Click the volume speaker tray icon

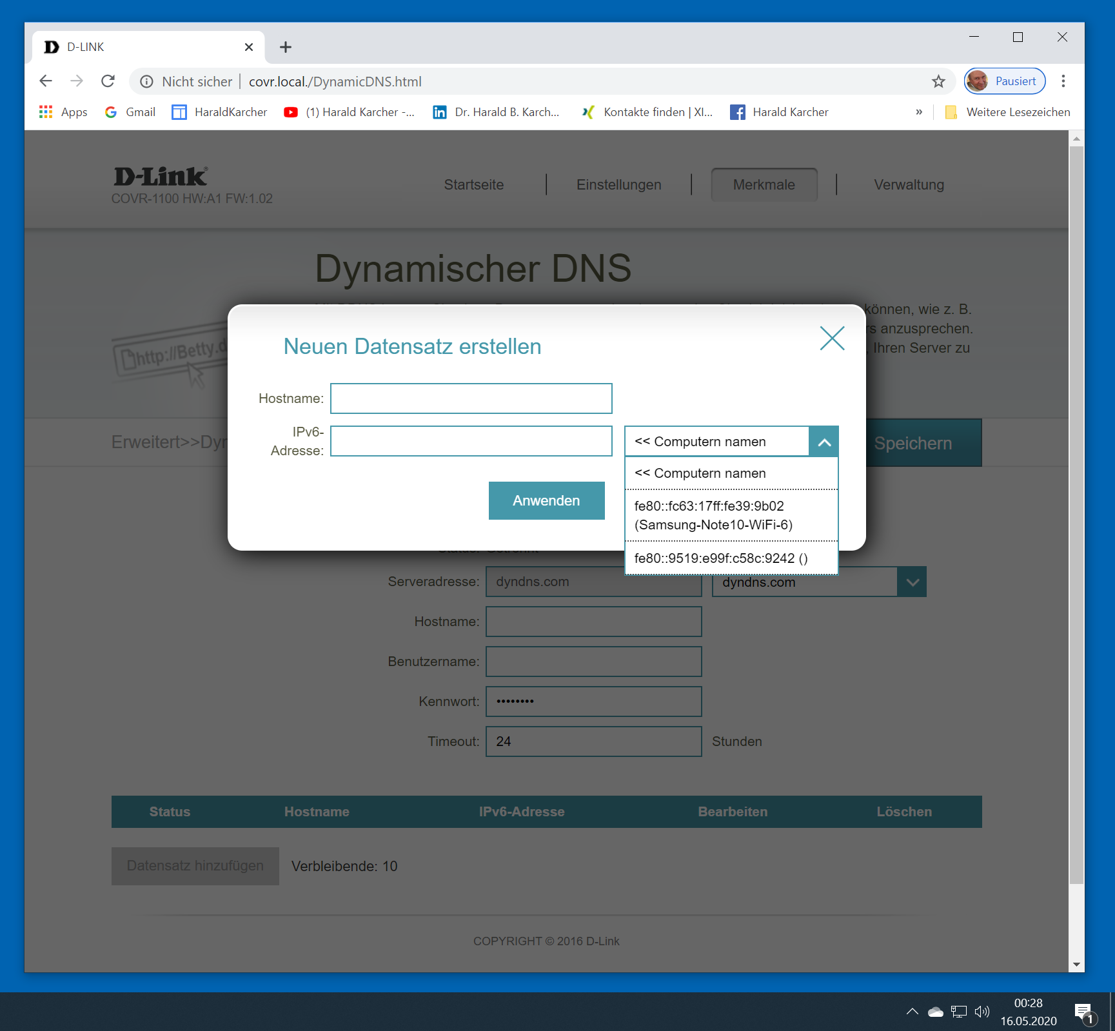[x=982, y=1012]
